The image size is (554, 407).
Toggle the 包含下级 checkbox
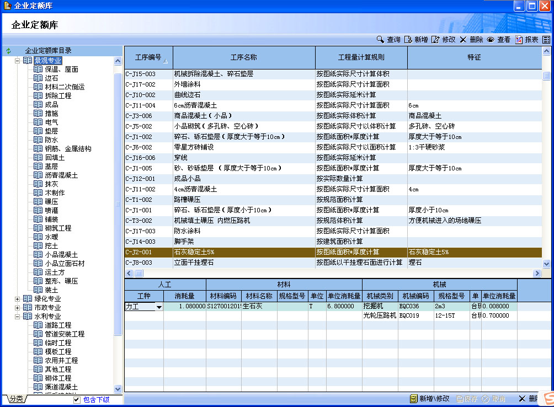tap(77, 400)
